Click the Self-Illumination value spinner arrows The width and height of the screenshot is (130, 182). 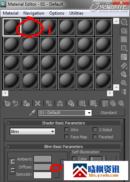(x=104, y=159)
